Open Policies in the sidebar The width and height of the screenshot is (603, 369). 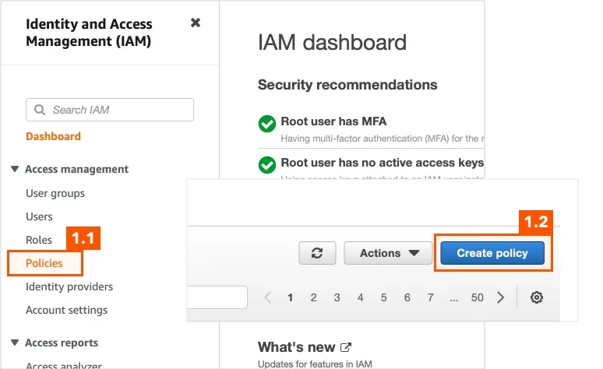pyautogui.click(x=44, y=263)
